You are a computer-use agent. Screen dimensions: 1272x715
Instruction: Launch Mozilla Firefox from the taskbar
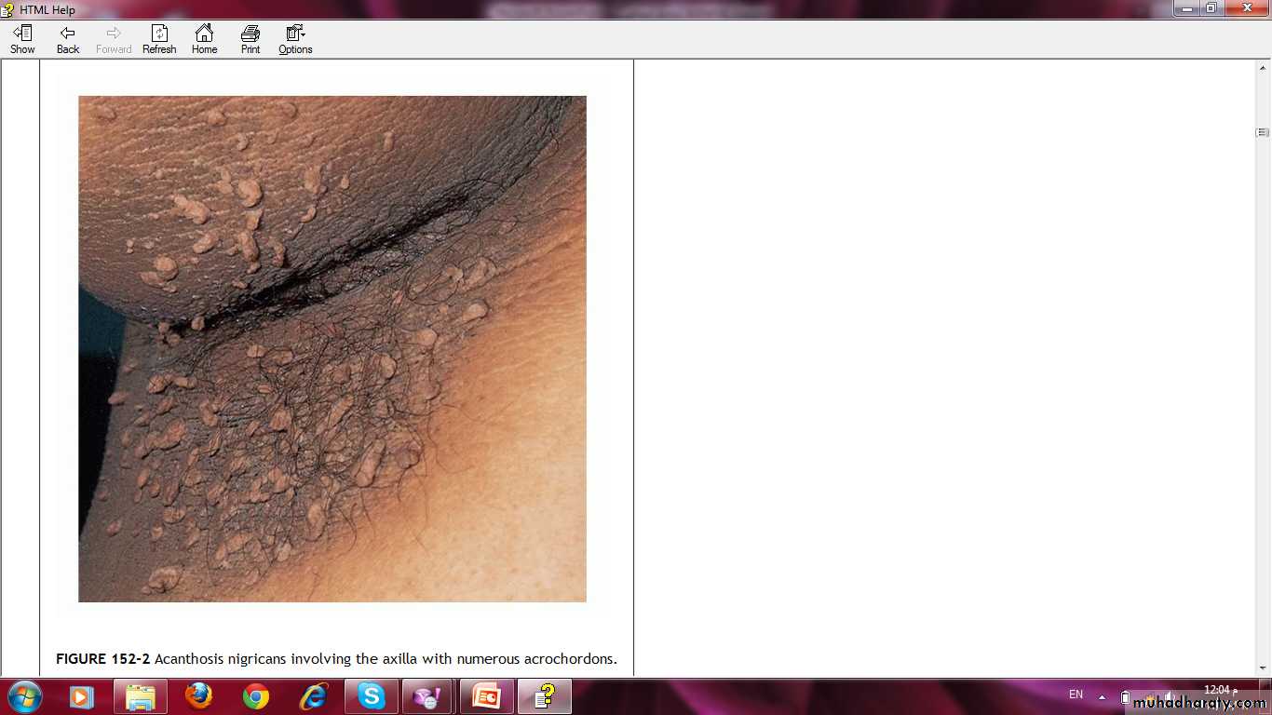click(198, 696)
